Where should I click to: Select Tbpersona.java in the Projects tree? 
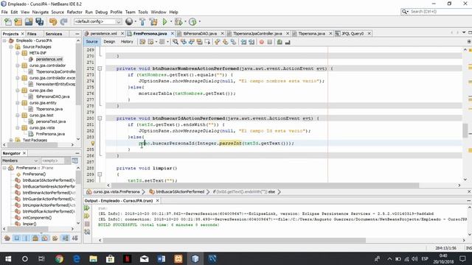pyautogui.click(x=49, y=109)
